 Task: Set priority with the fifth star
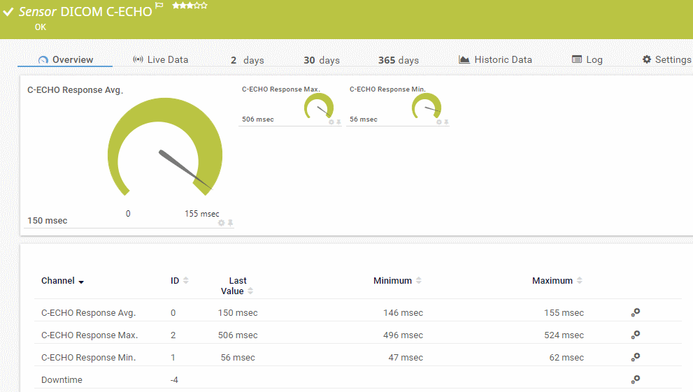pos(203,6)
